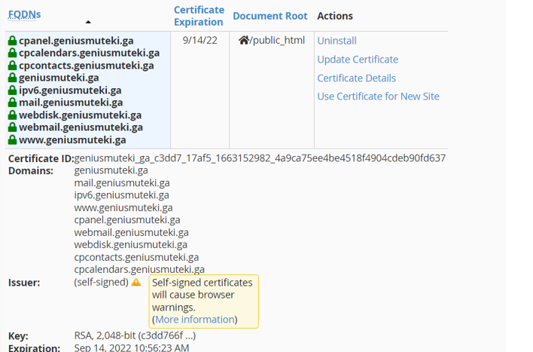Viewport: 533px width, 352px height.
Task: Click the green lock beside cpanel.geniusmuteki.ga
Action: point(12,41)
